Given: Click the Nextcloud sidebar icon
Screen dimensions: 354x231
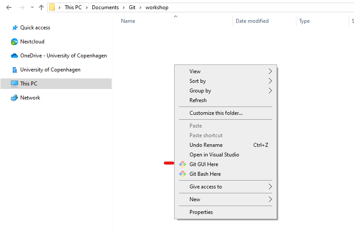Looking at the screenshot, I should coord(15,42).
